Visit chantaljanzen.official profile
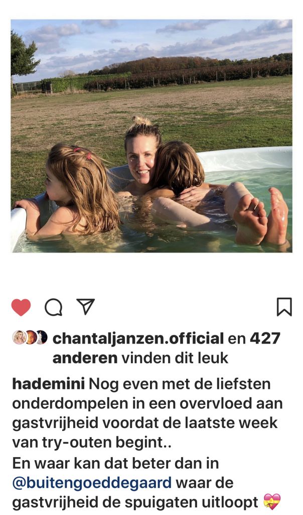 138,338
